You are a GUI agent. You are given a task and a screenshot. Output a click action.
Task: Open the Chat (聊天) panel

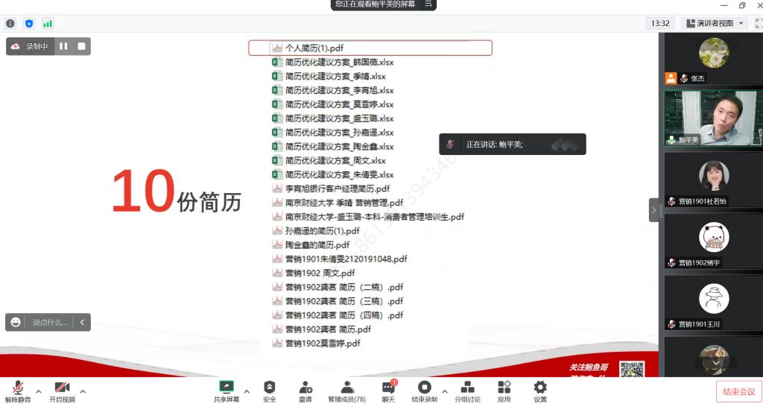[x=388, y=391]
